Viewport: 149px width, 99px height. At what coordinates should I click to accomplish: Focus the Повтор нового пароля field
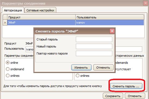94,53
